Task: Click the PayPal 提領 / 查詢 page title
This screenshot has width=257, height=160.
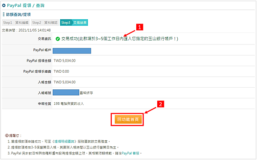Action: pos(26,6)
